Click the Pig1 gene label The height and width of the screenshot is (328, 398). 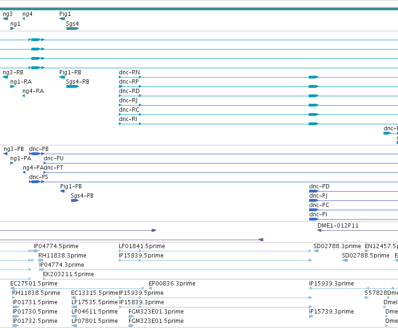pyautogui.click(x=65, y=14)
